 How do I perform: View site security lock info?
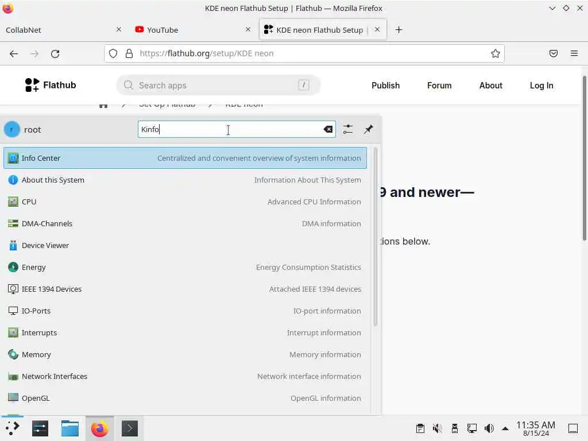pos(129,53)
